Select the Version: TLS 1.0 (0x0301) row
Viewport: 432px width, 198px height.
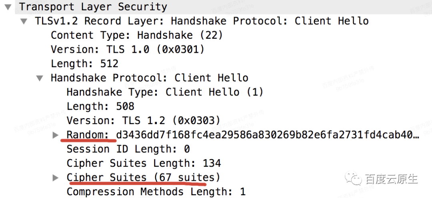(128, 49)
